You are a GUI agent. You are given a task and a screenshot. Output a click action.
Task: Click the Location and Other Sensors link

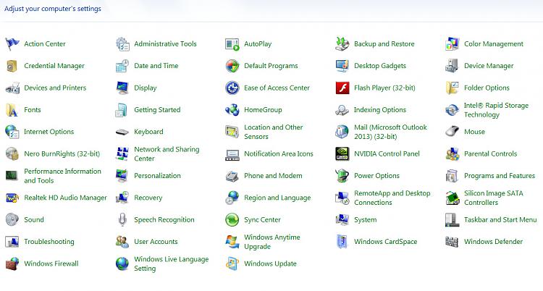tap(273, 132)
